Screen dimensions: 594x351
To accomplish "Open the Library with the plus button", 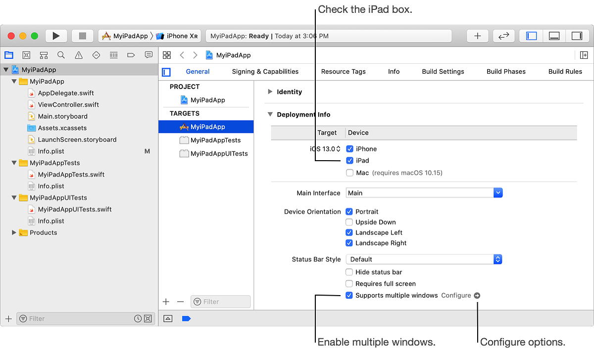I will (x=477, y=36).
